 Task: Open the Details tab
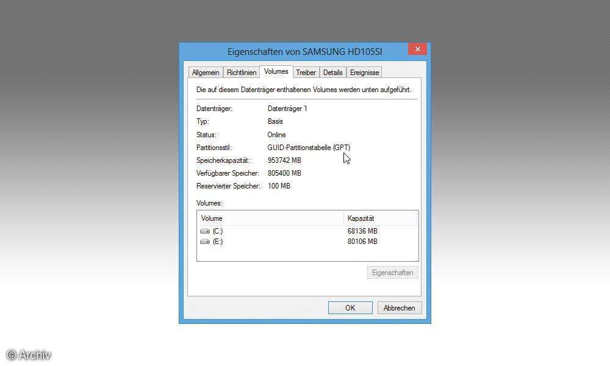[x=333, y=72]
